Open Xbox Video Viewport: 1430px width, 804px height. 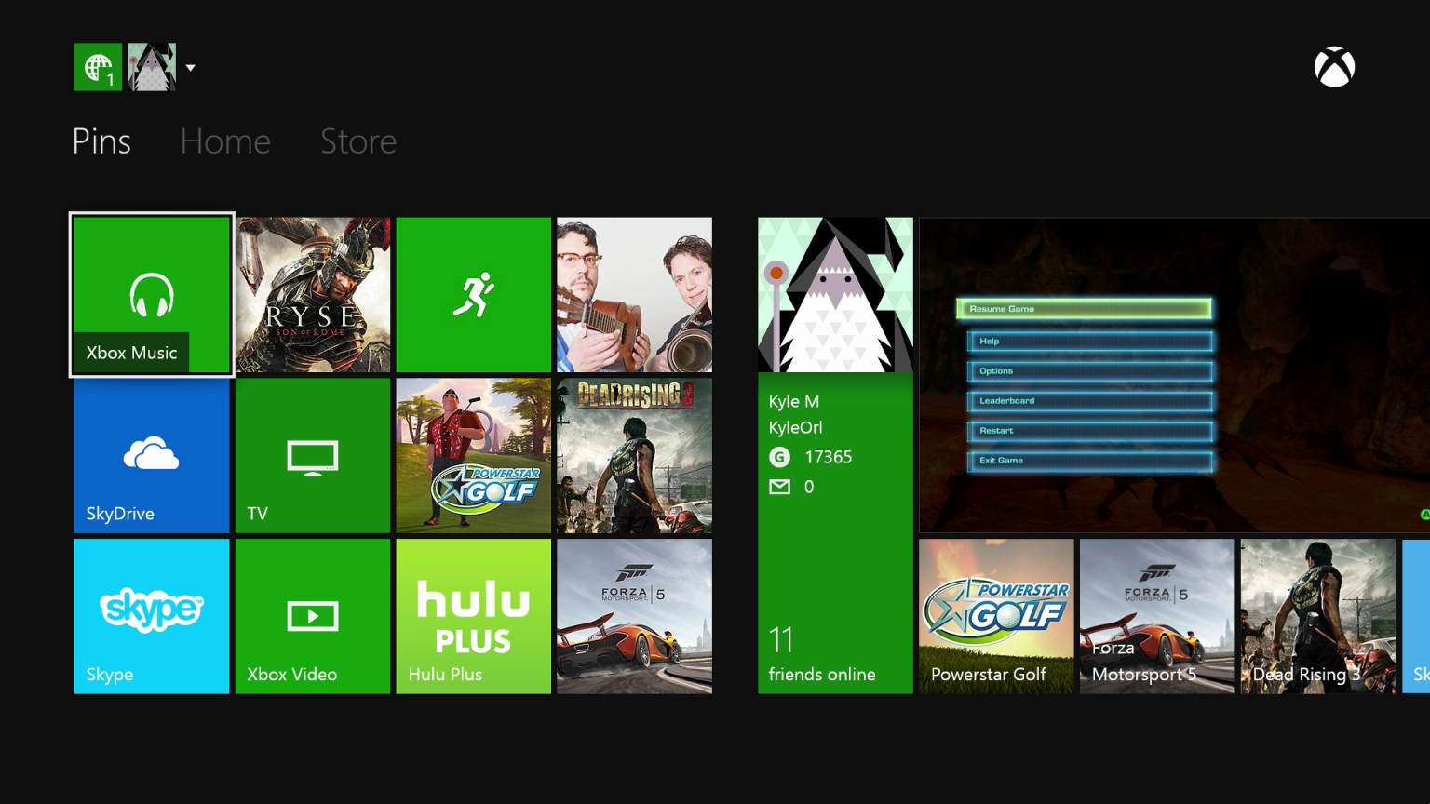[312, 616]
